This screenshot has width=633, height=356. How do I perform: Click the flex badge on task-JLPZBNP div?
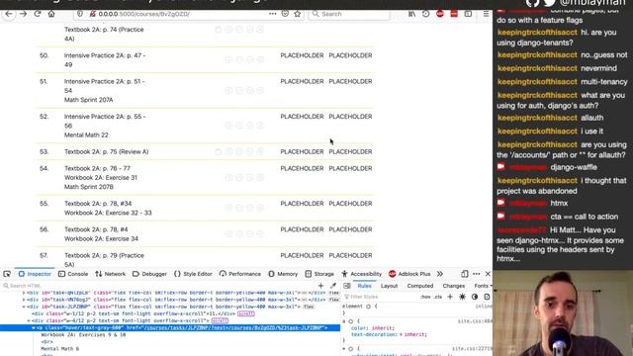point(309,307)
